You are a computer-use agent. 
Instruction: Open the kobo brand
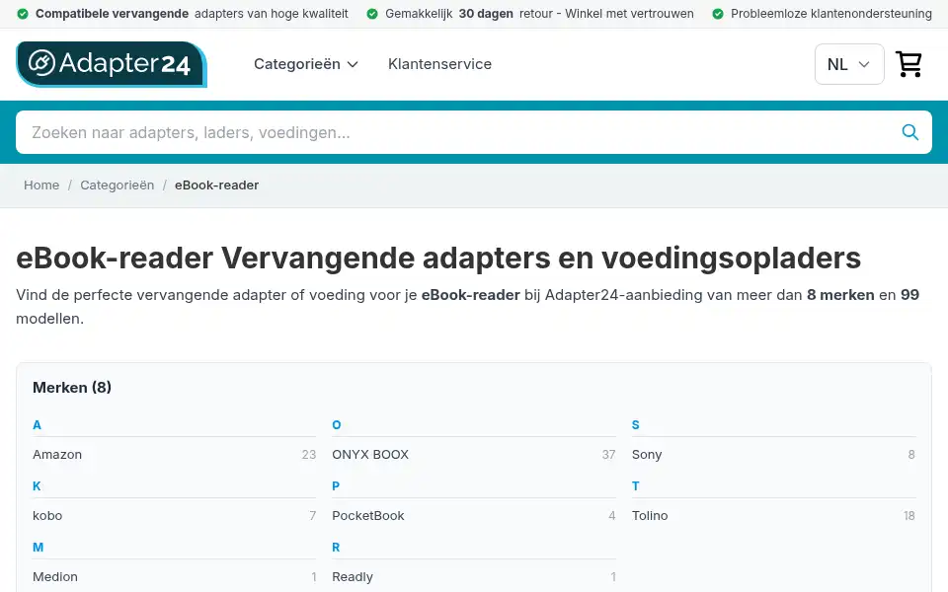click(174, 515)
